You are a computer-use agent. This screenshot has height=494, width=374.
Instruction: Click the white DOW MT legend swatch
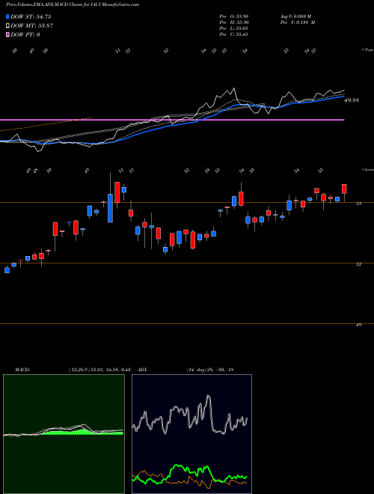click(x=8, y=26)
